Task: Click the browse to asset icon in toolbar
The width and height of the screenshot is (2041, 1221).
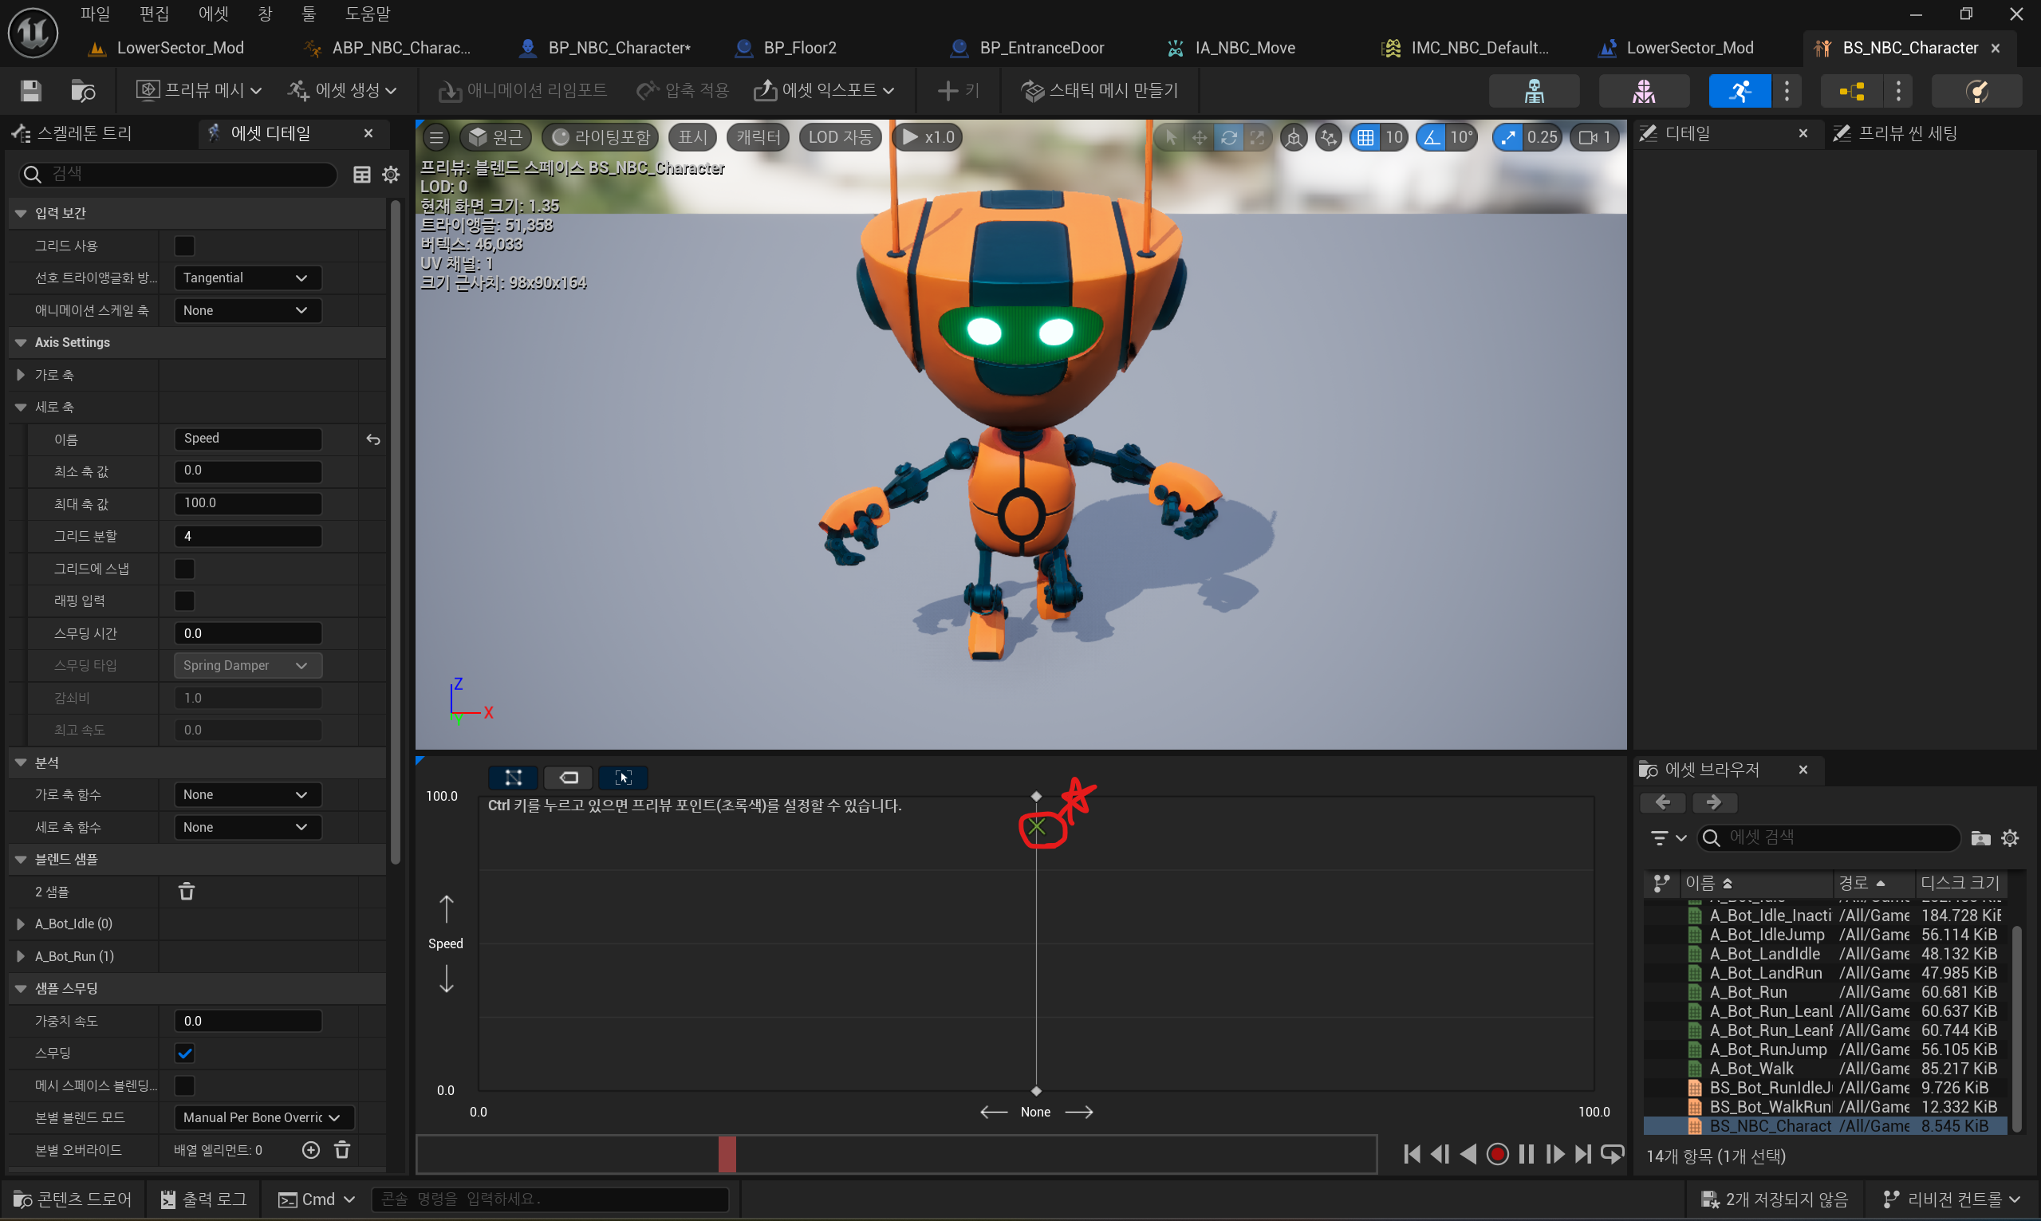Action: [83, 90]
